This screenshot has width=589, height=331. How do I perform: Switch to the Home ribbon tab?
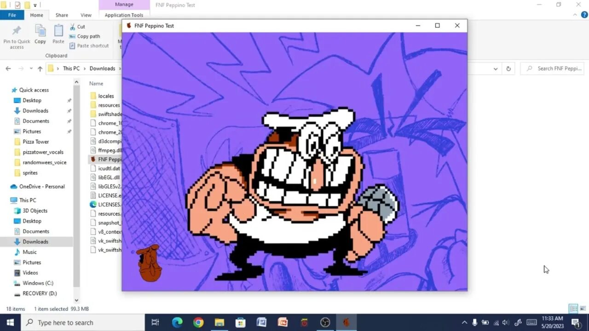coord(36,15)
